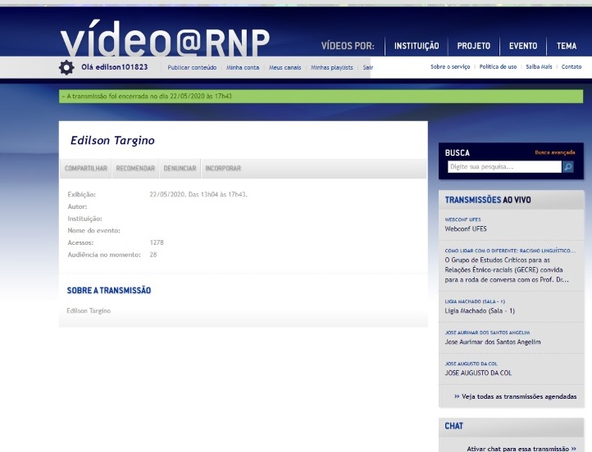The height and width of the screenshot is (452, 592).
Task: Open the Projeto videos menu
Action: (474, 46)
